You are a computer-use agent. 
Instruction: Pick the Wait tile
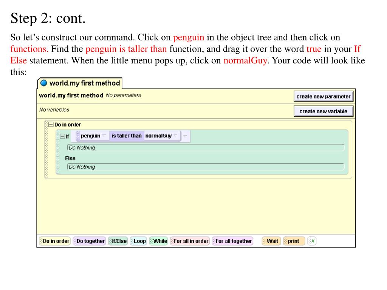tap(271, 241)
